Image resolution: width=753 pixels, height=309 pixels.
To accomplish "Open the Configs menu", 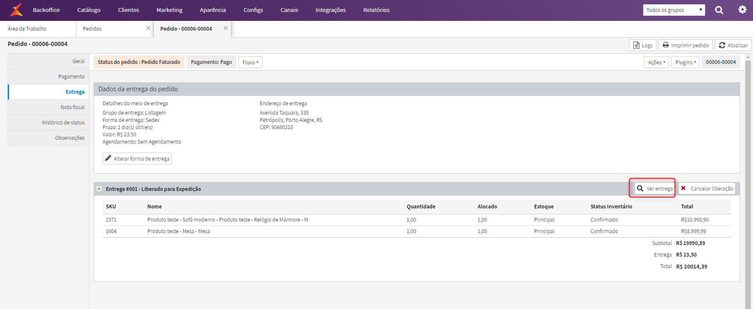I will (x=253, y=10).
